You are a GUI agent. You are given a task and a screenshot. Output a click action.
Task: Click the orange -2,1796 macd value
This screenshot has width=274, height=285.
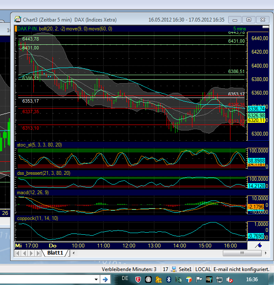click(x=256, y=206)
